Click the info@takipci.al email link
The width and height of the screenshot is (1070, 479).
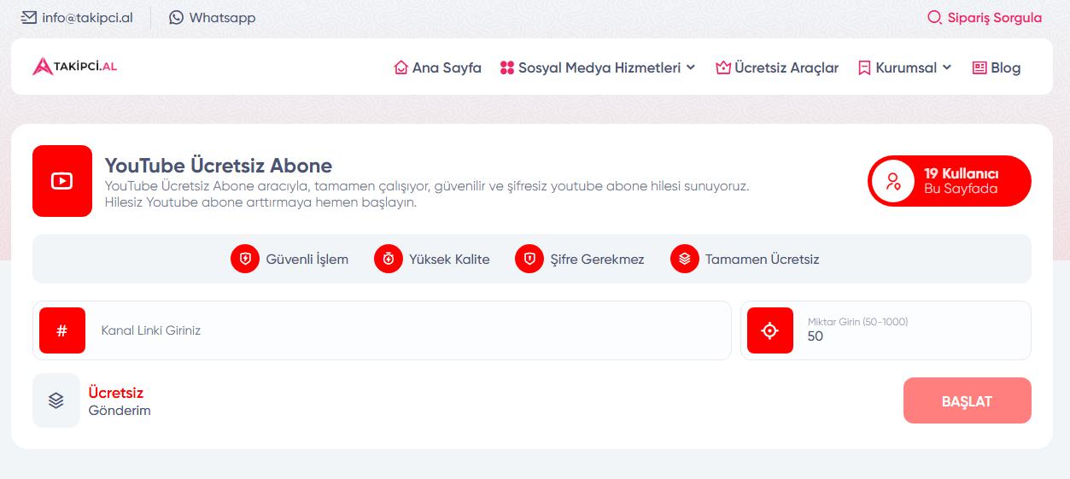77,17
